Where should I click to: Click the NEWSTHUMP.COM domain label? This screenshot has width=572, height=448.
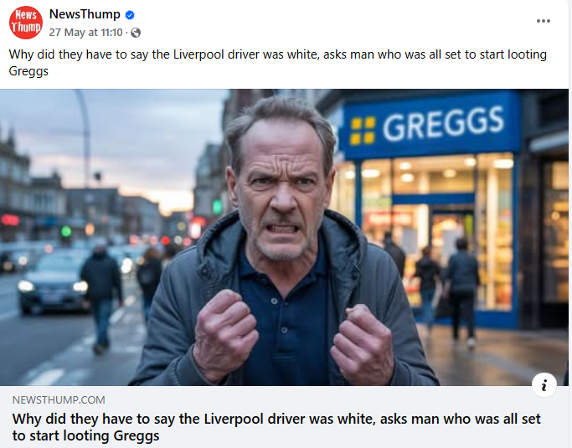click(x=59, y=399)
